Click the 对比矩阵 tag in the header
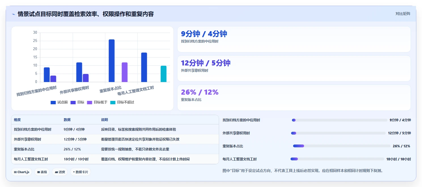The height and width of the screenshot is (187, 422). pyautogui.click(x=403, y=14)
